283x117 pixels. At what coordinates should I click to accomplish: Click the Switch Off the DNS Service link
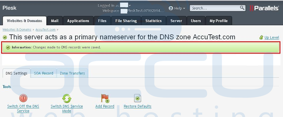(x=23, y=109)
